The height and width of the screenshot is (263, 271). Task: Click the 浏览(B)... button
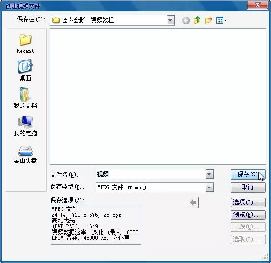[248, 215]
